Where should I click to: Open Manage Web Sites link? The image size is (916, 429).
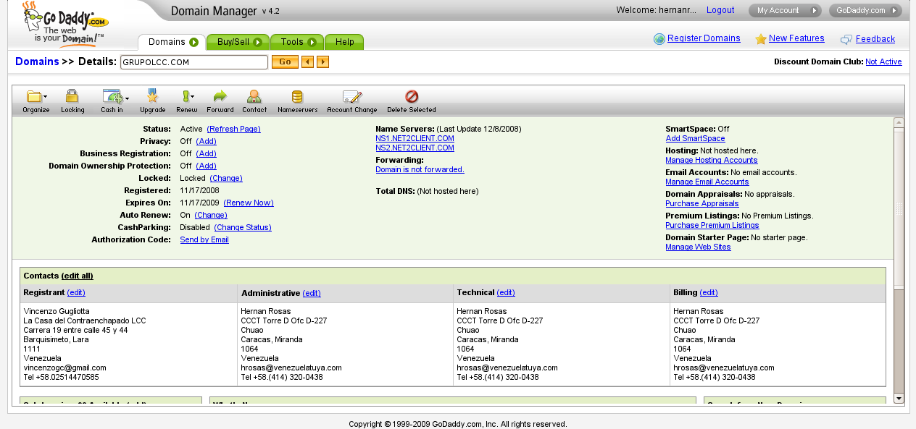coord(698,247)
